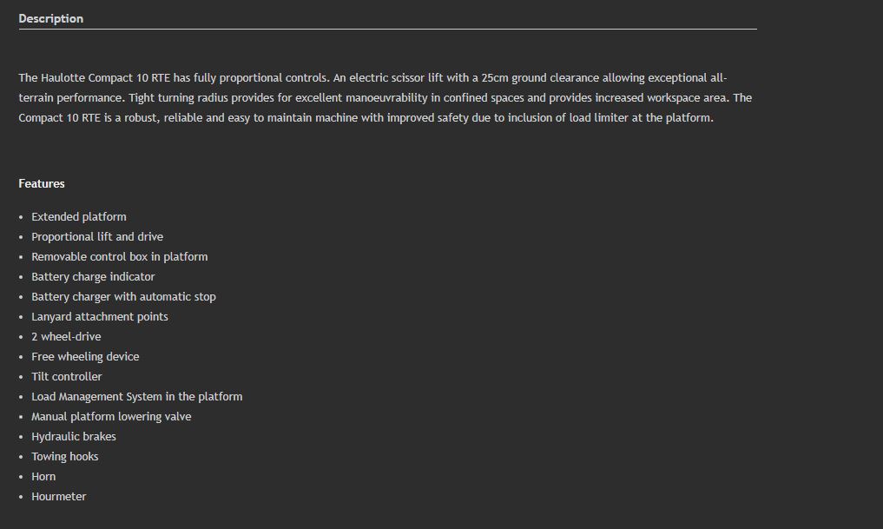Screen dimensions: 883x529
Task: Click Towing hooks list item
Action: (x=65, y=457)
